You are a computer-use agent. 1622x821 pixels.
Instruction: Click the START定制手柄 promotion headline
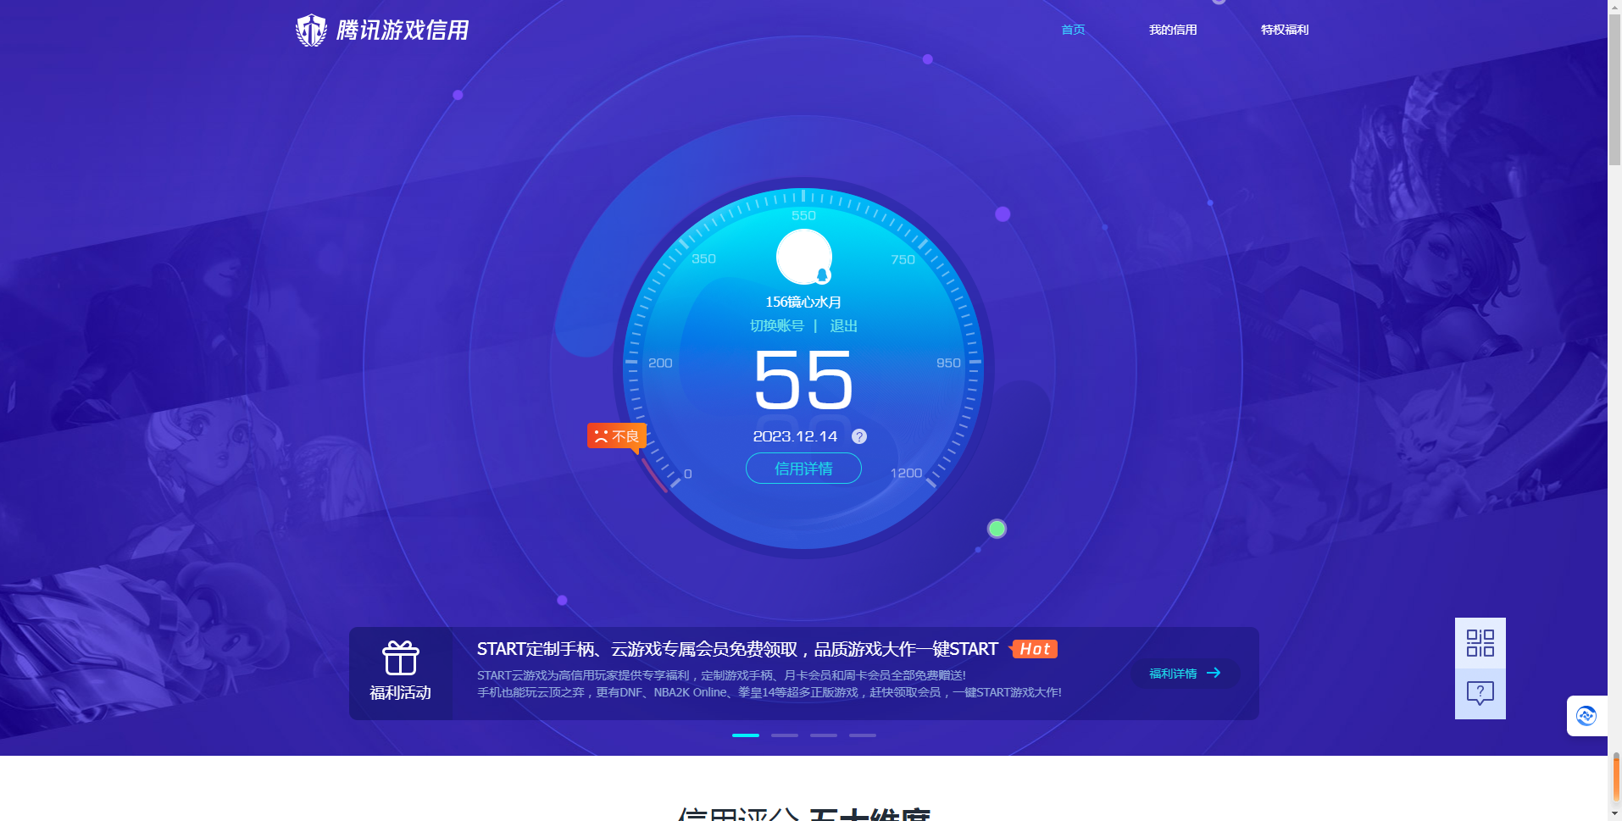coord(737,649)
